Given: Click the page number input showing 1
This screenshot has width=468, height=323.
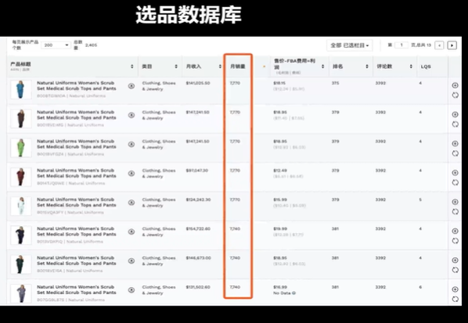Looking at the screenshot, I should [x=401, y=45].
